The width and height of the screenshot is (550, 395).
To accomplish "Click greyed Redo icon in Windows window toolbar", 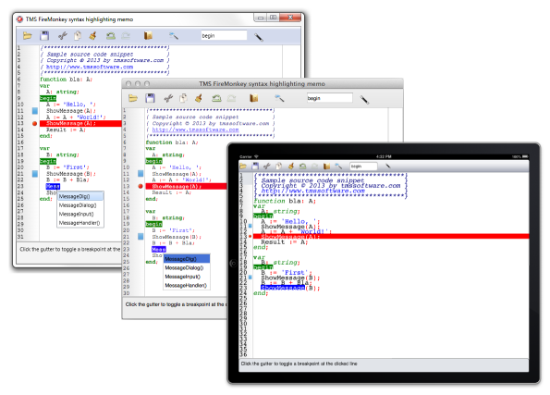I will (126, 35).
